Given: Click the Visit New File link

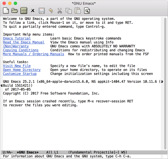Looking at the screenshot, I should click(x=17, y=66).
